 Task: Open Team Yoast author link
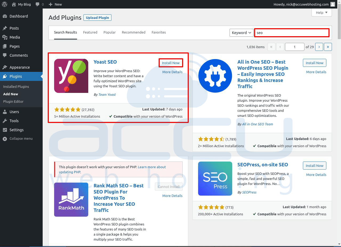point(107,94)
